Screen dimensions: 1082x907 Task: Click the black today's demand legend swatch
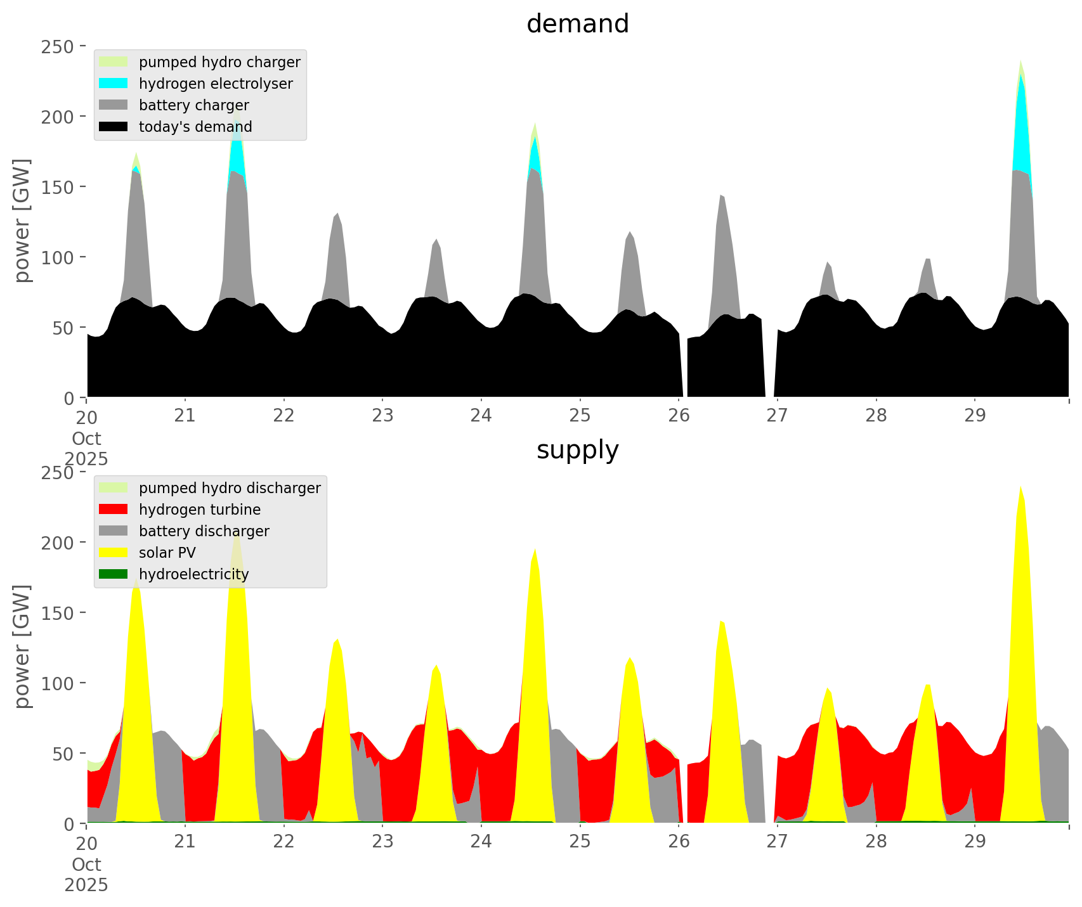[114, 127]
